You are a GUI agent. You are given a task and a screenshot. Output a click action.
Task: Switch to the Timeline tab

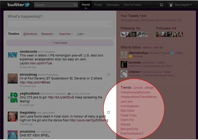pyautogui.click(x=14, y=34)
